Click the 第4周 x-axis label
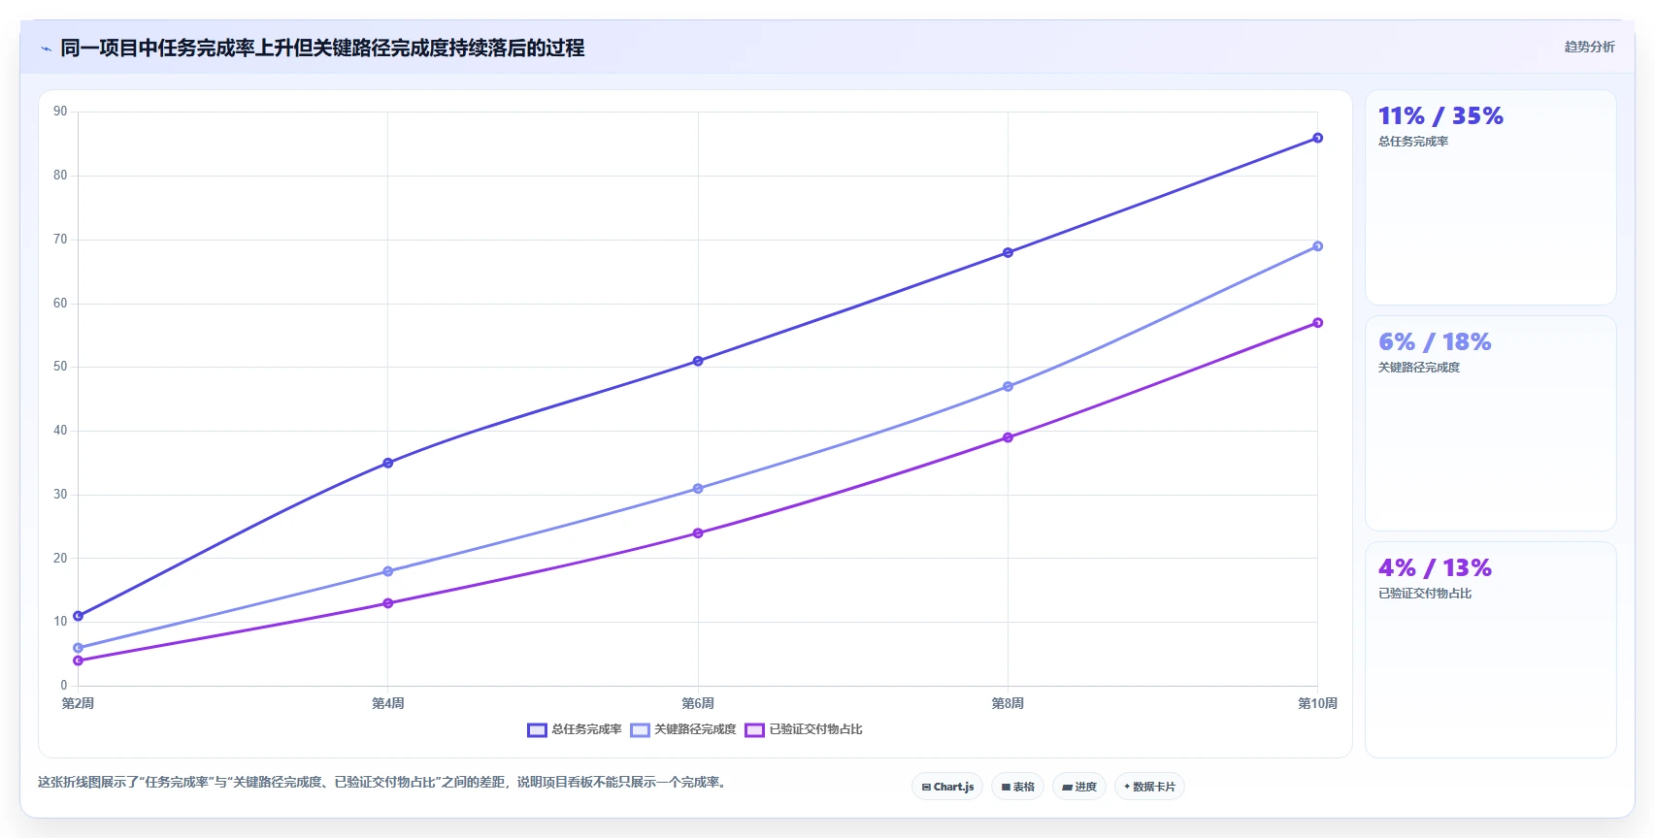 [388, 703]
